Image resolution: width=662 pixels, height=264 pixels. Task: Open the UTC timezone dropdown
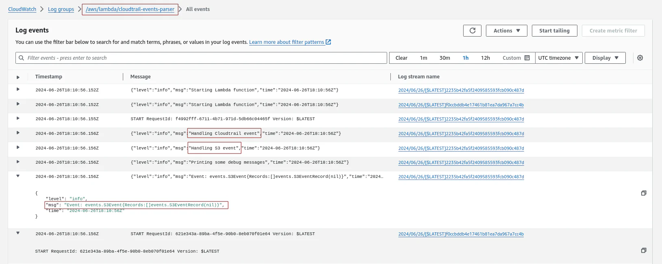(x=559, y=58)
